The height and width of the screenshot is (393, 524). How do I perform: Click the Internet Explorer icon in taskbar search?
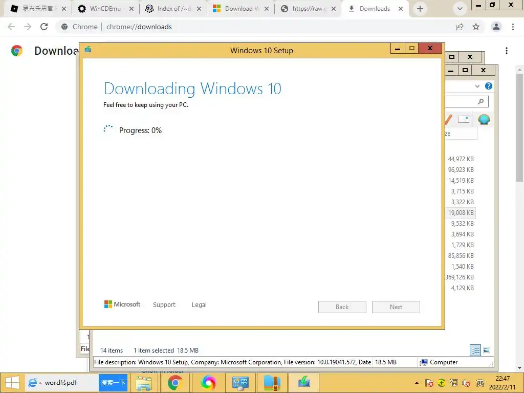pyautogui.click(x=33, y=383)
